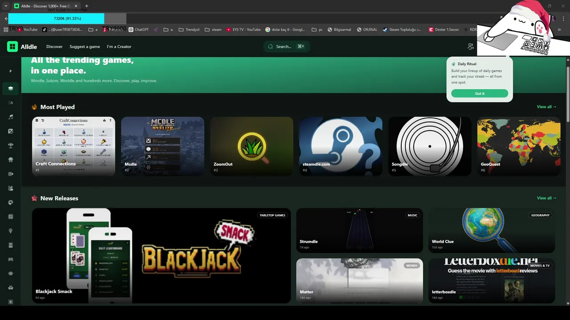Image resolution: width=570 pixels, height=320 pixels.
Task: Open the ZoomOut game card
Action: click(252, 146)
